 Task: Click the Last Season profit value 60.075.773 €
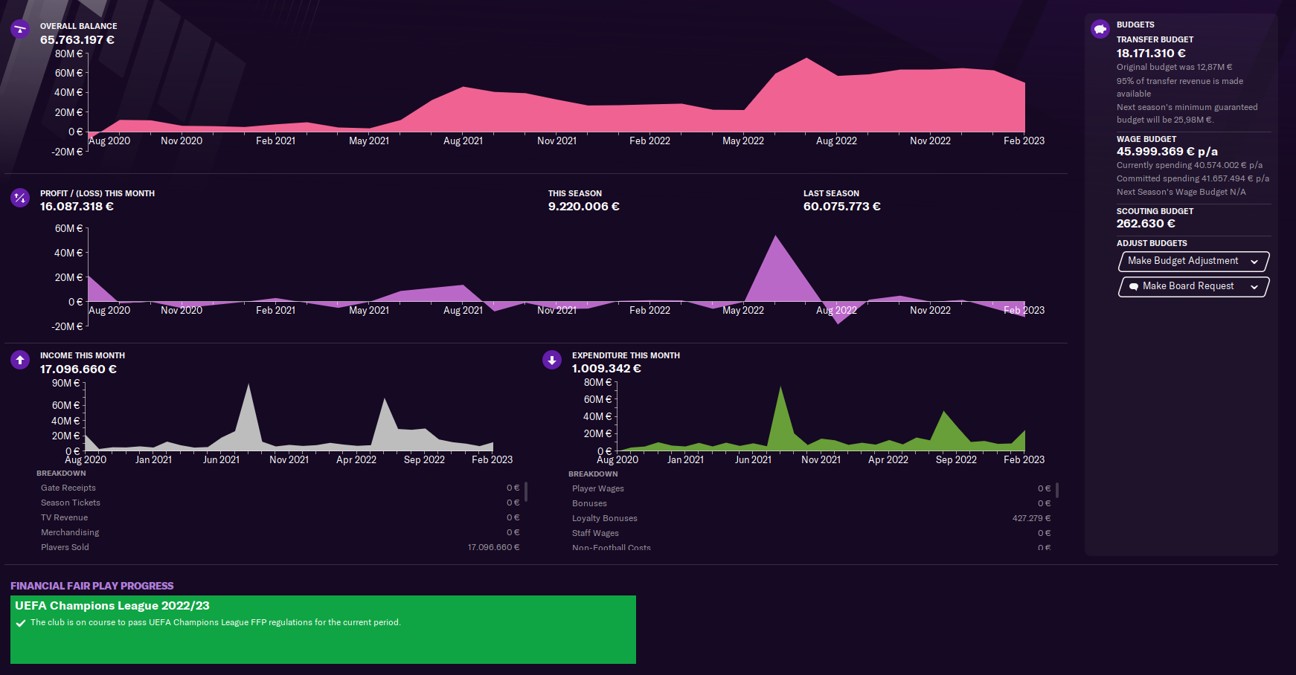click(x=842, y=207)
